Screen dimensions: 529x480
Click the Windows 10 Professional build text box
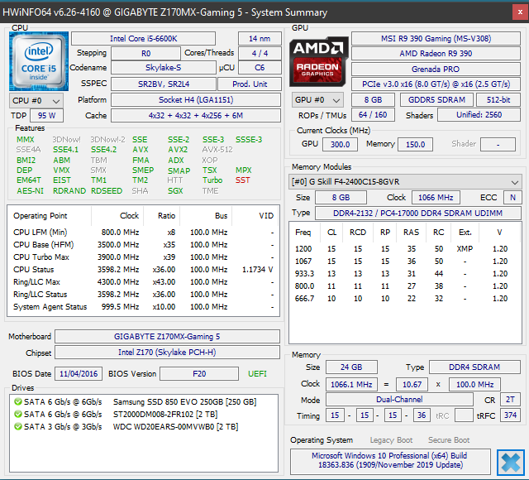[389, 461]
